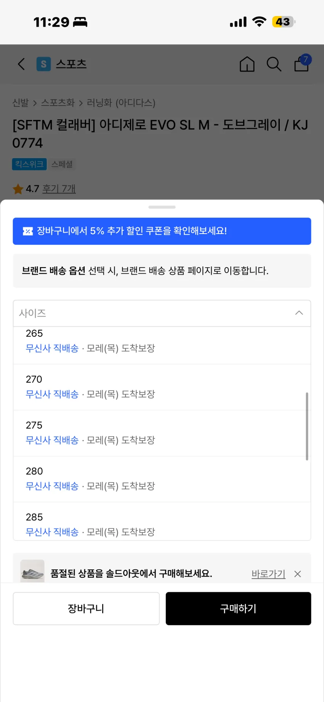Tap the 킥스위크 tag
Image resolution: width=324 pixels, height=702 pixels.
click(x=29, y=164)
